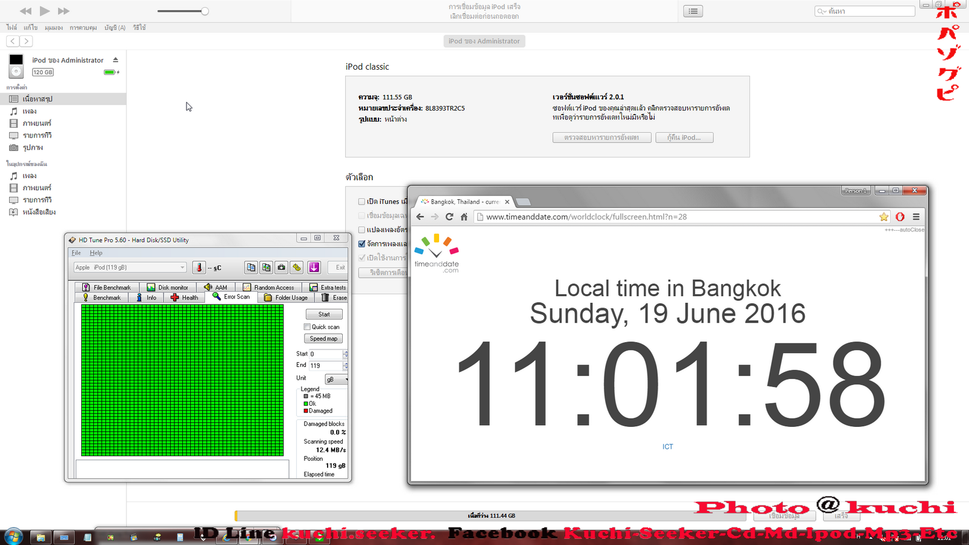Screen dimensions: 969x545
Task: Click HD Tune copy screenshot to clipboard icon
Action: click(x=266, y=267)
